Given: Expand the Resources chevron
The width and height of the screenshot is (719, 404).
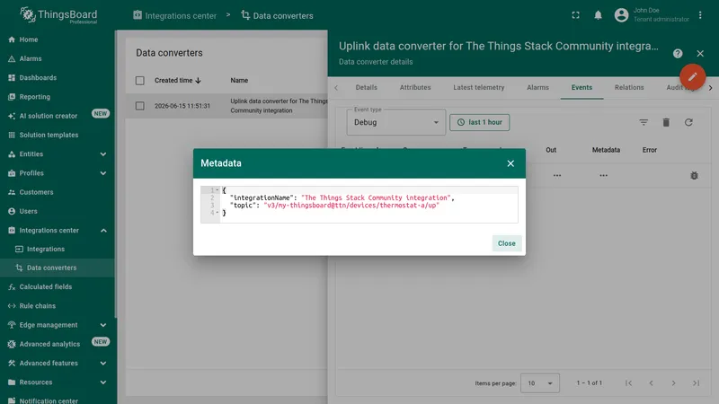Looking at the screenshot, I should [x=103, y=382].
